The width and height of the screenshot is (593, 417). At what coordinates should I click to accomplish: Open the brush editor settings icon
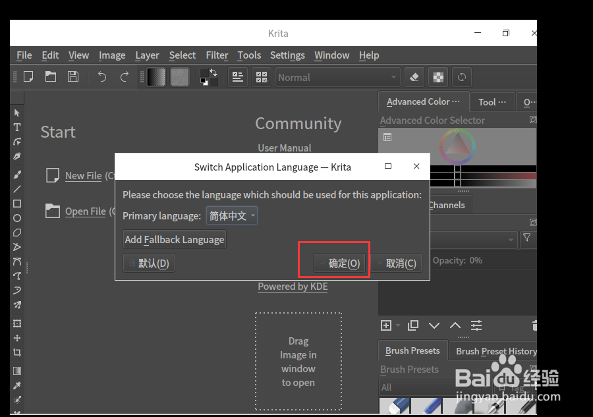coord(237,77)
